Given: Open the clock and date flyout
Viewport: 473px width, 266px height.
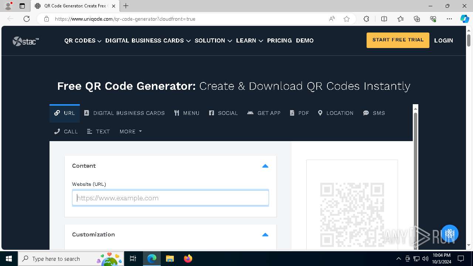Looking at the screenshot, I should pos(442,259).
